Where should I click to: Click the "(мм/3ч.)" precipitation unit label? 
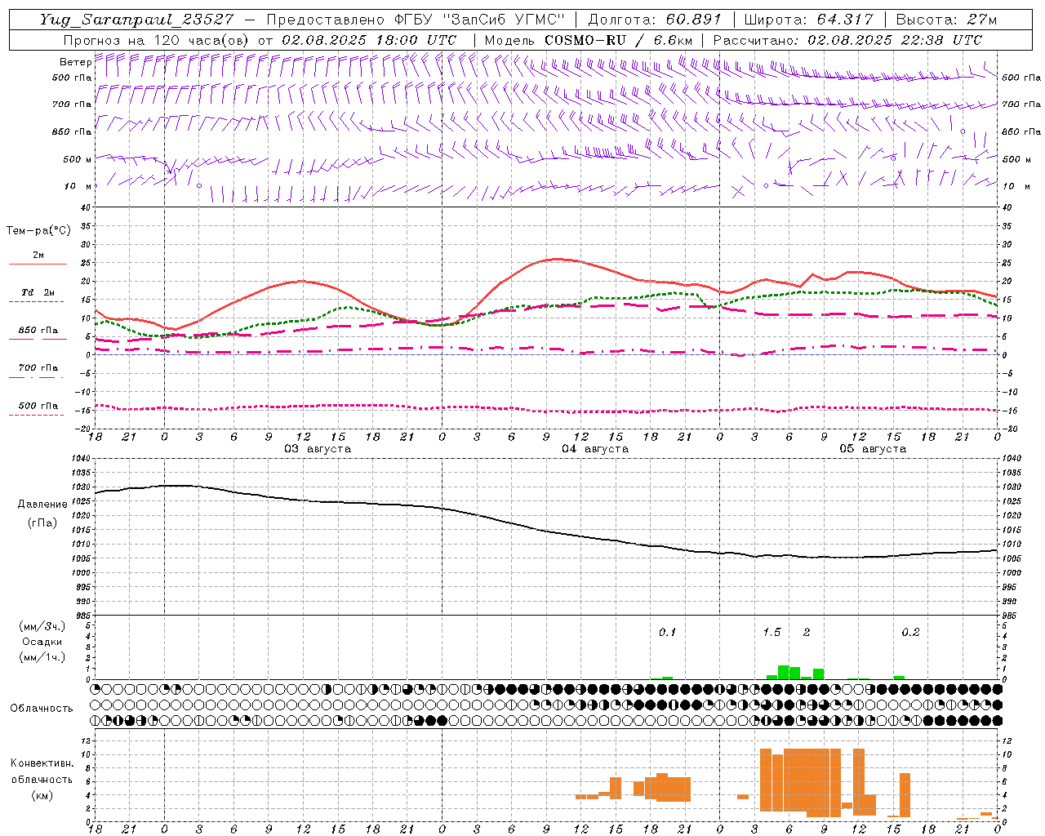coord(42,627)
